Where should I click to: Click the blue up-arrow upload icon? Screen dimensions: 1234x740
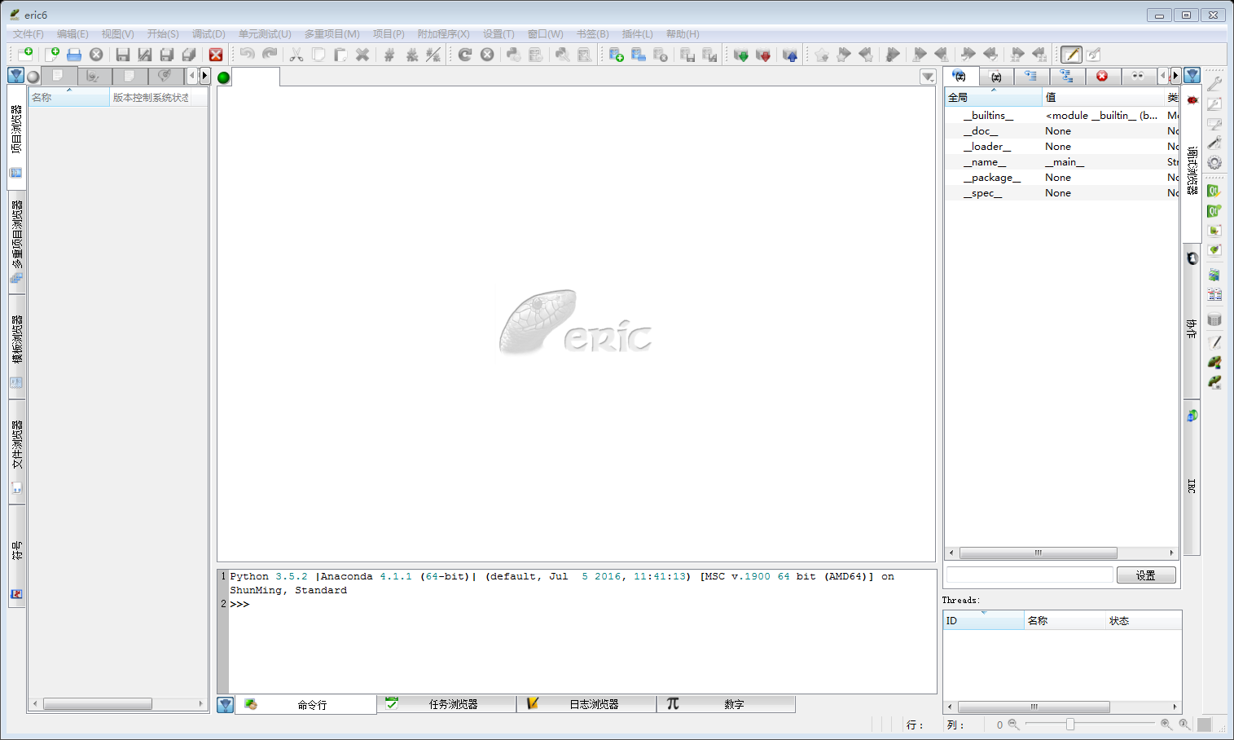pyautogui.click(x=790, y=55)
